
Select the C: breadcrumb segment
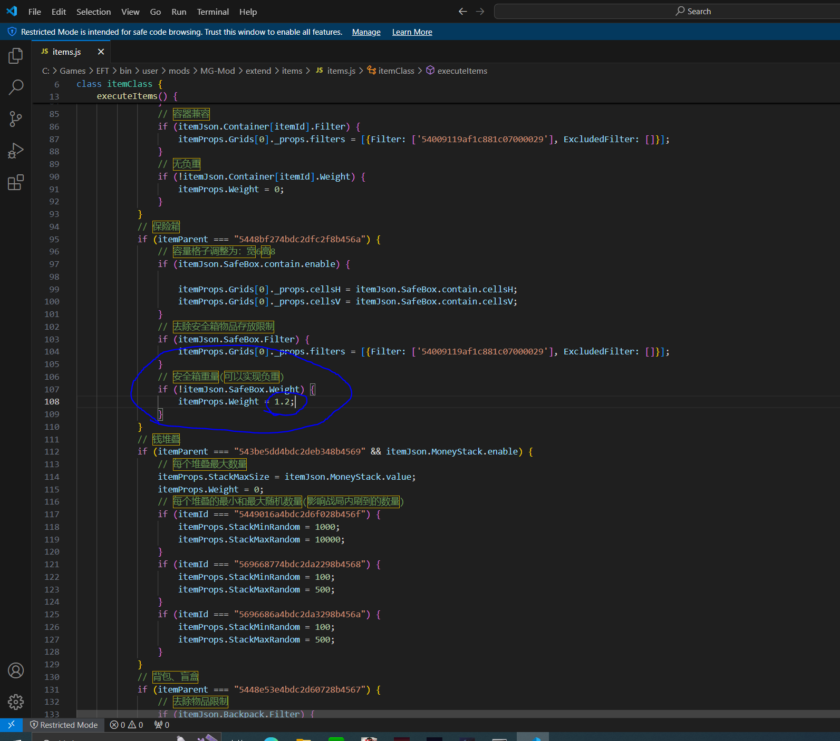tap(46, 71)
